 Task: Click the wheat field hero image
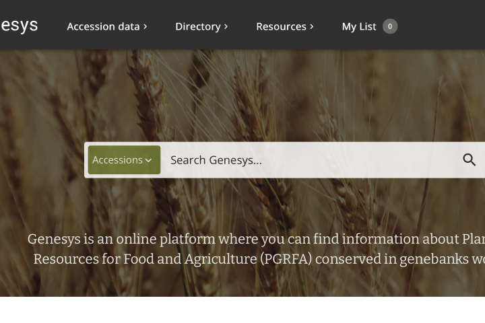click(x=269, y=94)
